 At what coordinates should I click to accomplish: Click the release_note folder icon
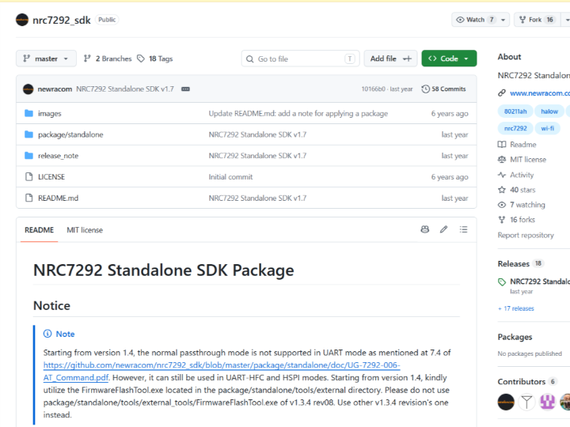coord(28,156)
